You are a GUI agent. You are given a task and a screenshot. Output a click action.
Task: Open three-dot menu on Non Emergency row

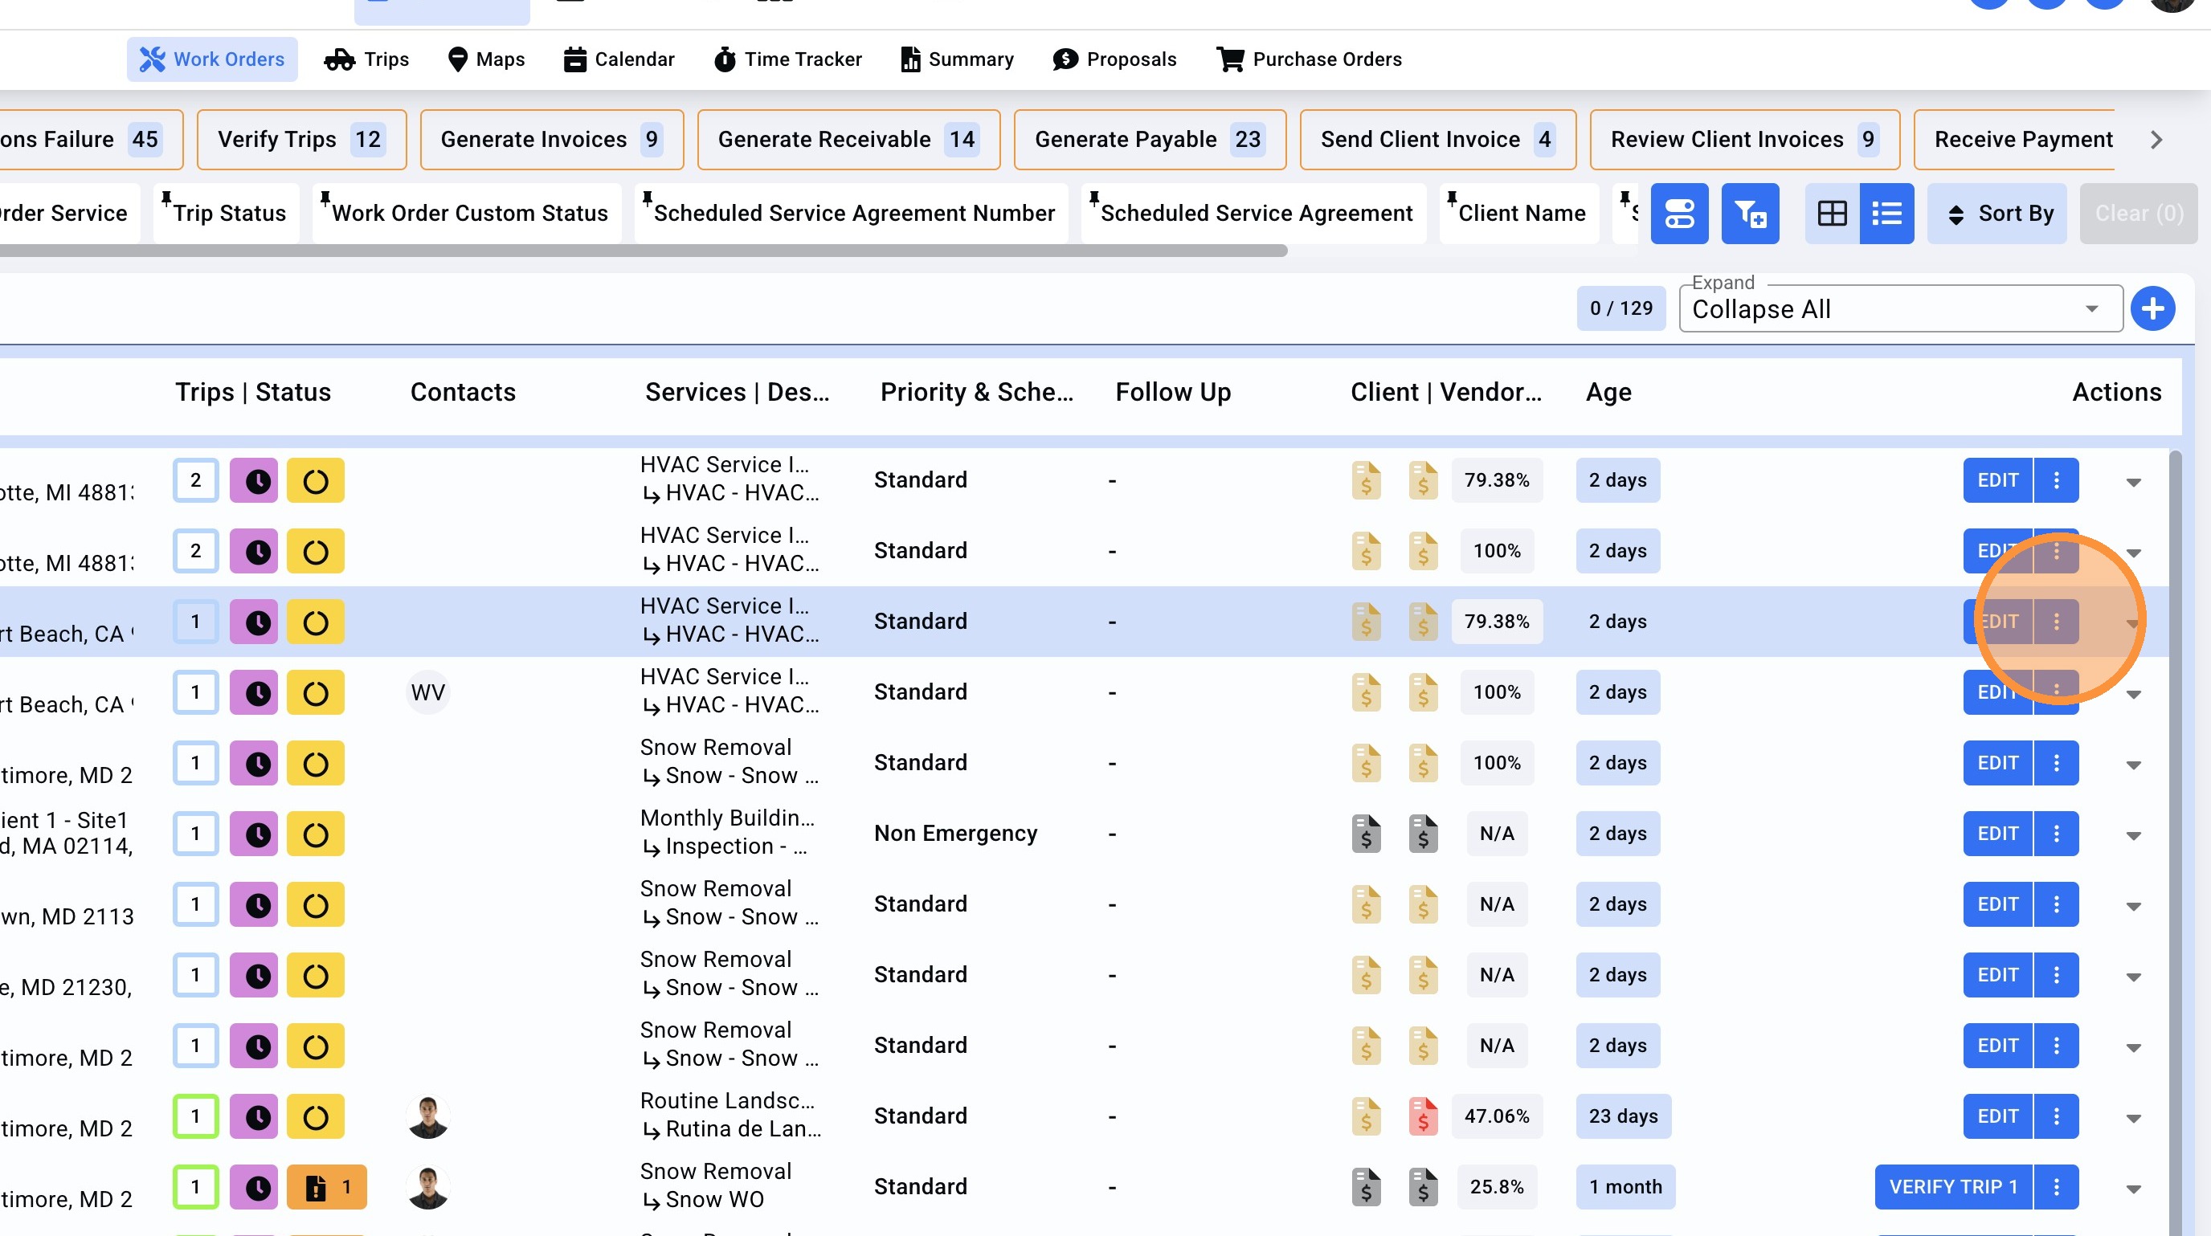[x=2056, y=834]
